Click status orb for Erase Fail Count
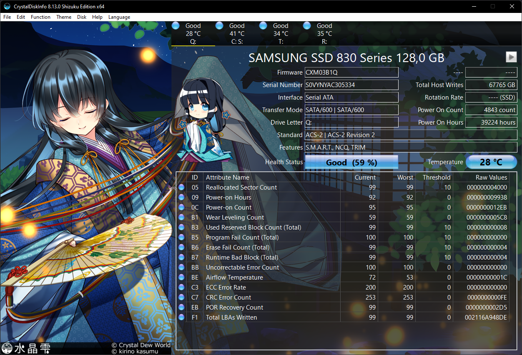522x355 pixels. [x=181, y=247]
